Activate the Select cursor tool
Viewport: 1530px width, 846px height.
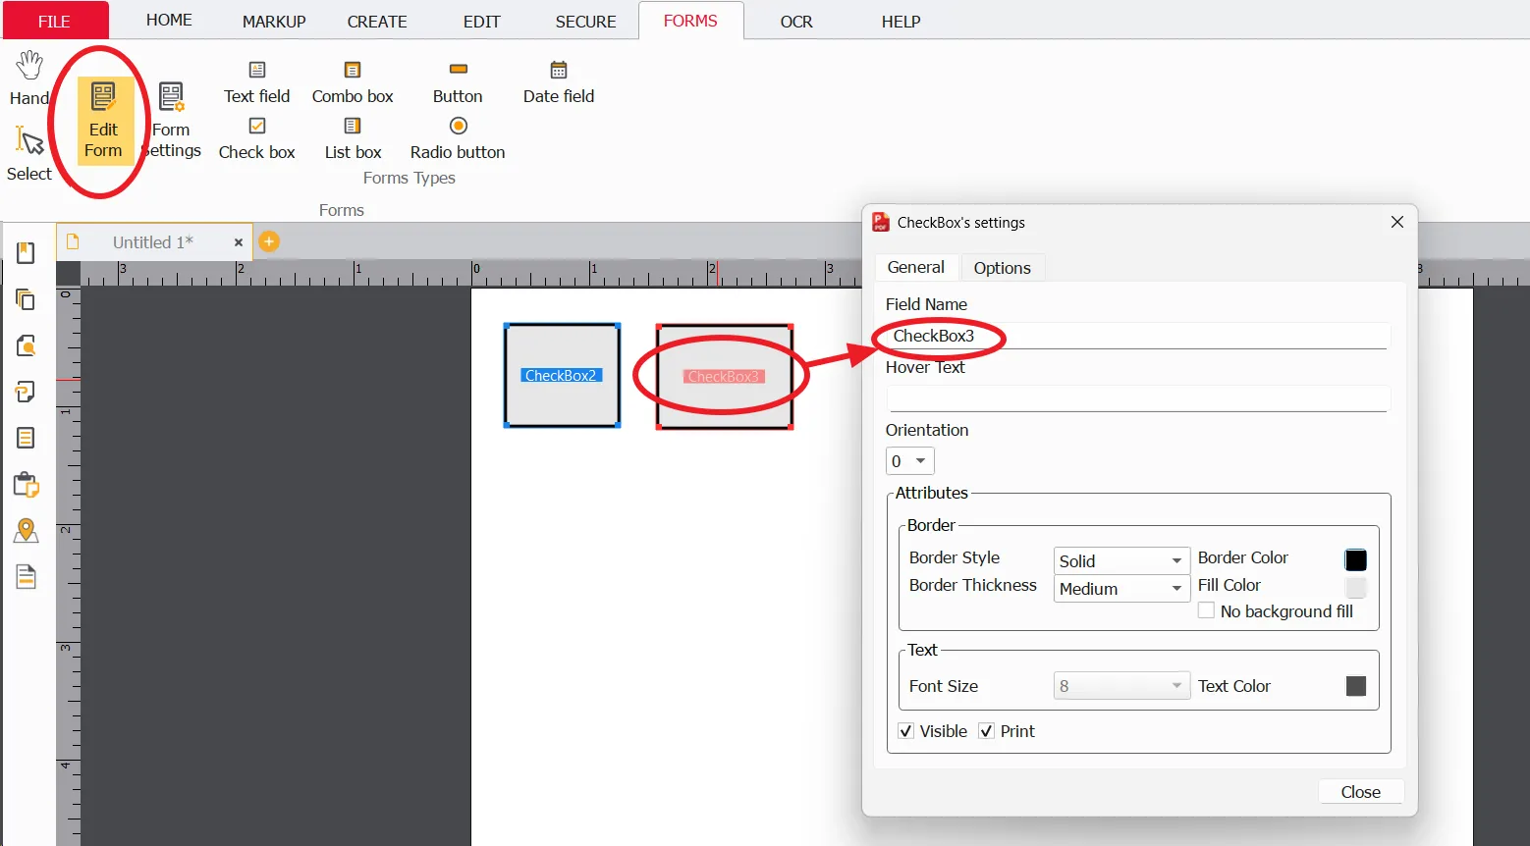29,154
